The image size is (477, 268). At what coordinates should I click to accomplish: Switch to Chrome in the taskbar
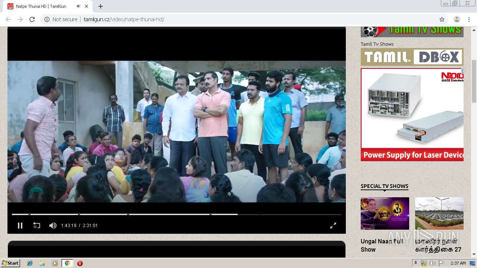(67, 263)
